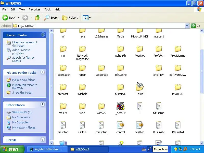Image resolution: width=204 pixels, height=153 pixels.
Task: Open the Edit menu
Action: (x=13, y=9)
